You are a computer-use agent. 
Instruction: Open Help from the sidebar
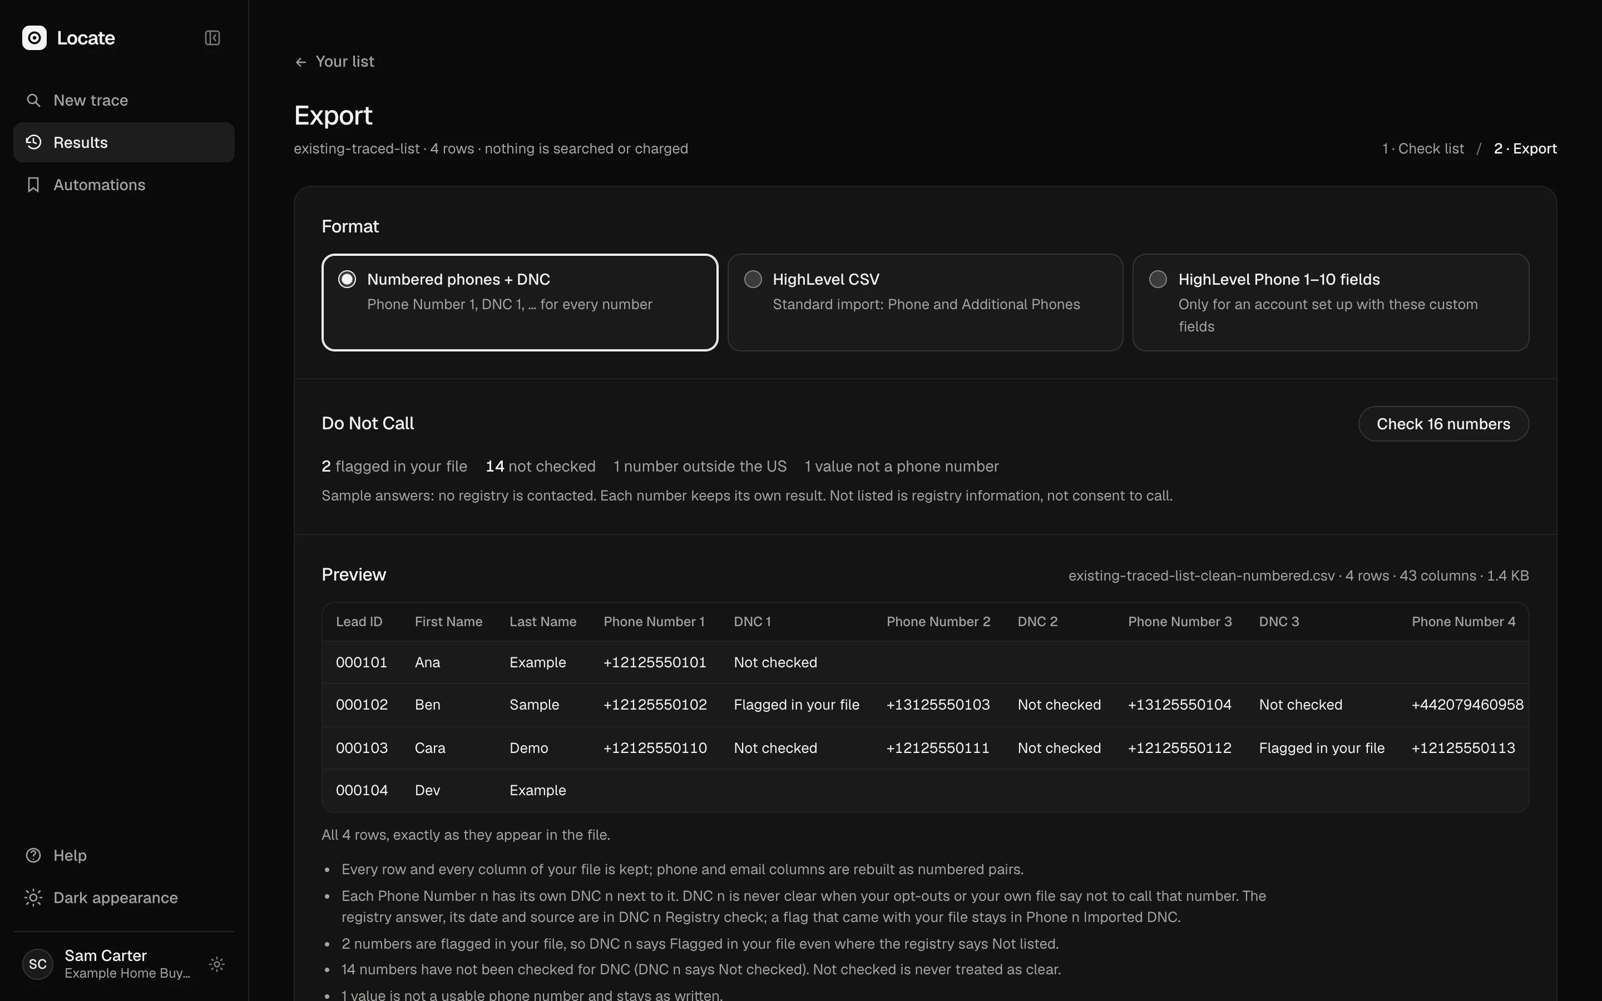pos(124,855)
